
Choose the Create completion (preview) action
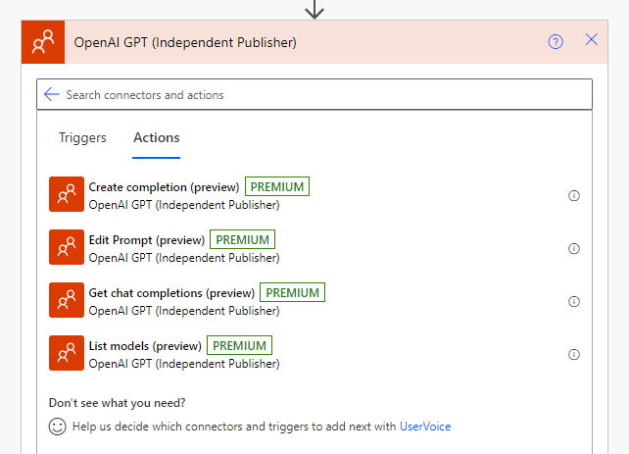point(164,186)
